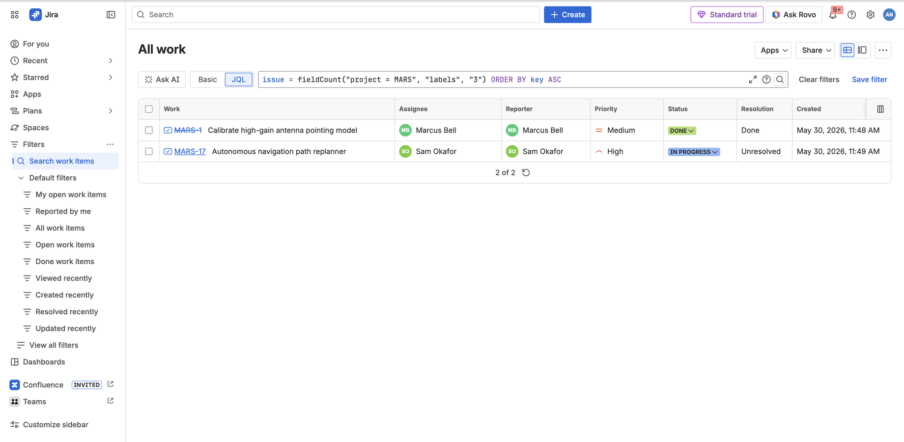The image size is (904, 442).
Task: Change the DONE status dropdown
Action: (682, 131)
